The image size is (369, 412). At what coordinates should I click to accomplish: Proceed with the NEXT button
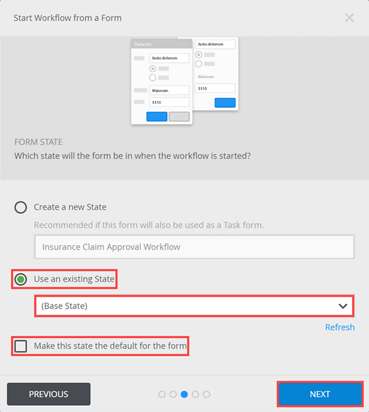coord(320,394)
